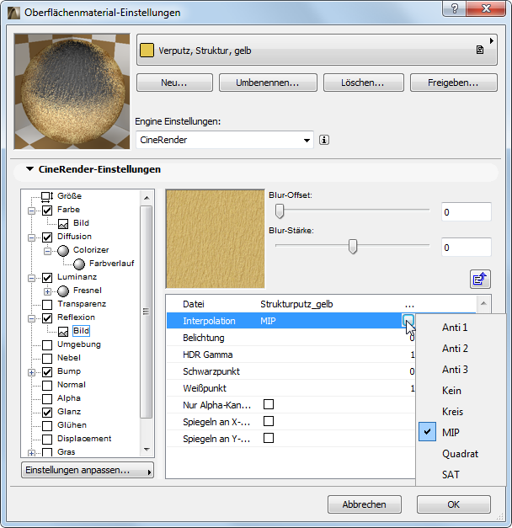Click the Bild image icon under Reflexion
Screen dimensions: 512x528
point(63,331)
